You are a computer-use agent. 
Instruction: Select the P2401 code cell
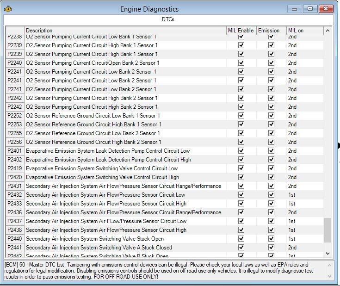(15, 151)
